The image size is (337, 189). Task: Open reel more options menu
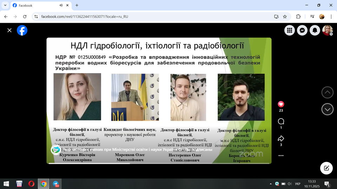(x=281, y=155)
